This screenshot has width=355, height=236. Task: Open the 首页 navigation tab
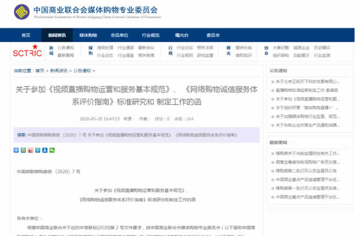coord(26,35)
